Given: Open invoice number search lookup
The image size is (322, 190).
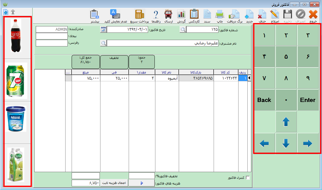Looking at the screenshot, I should pos(183,29).
